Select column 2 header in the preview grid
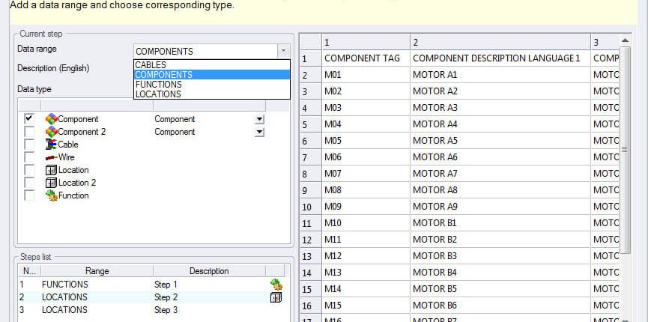 pos(500,42)
